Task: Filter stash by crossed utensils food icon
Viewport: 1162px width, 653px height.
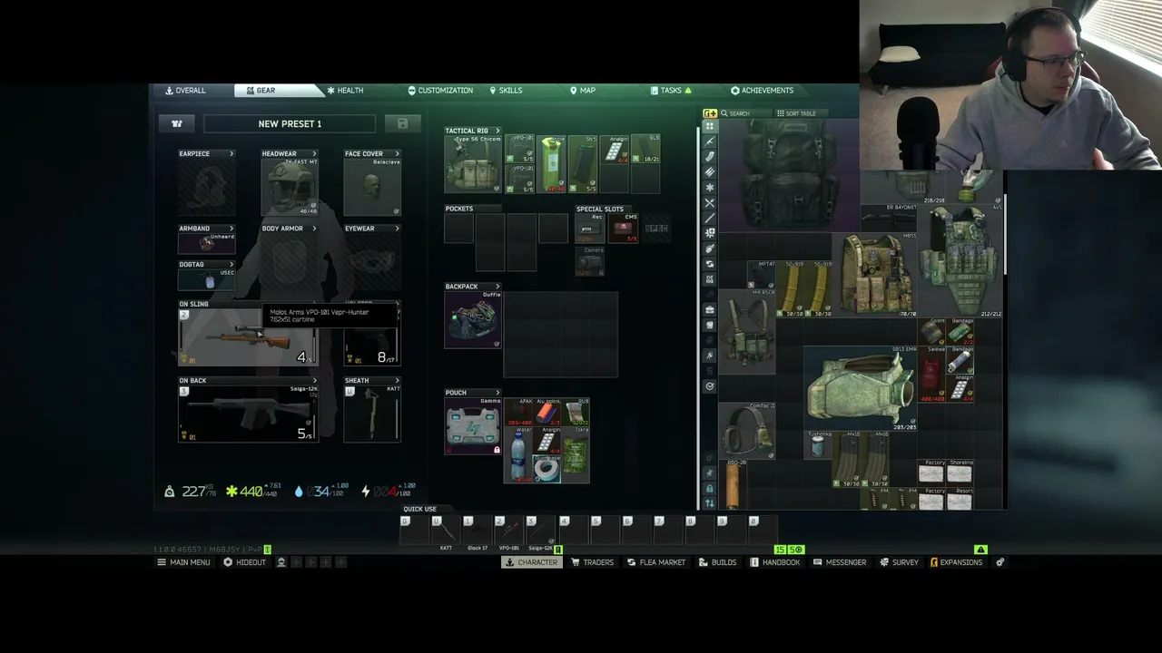Action: click(710, 202)
